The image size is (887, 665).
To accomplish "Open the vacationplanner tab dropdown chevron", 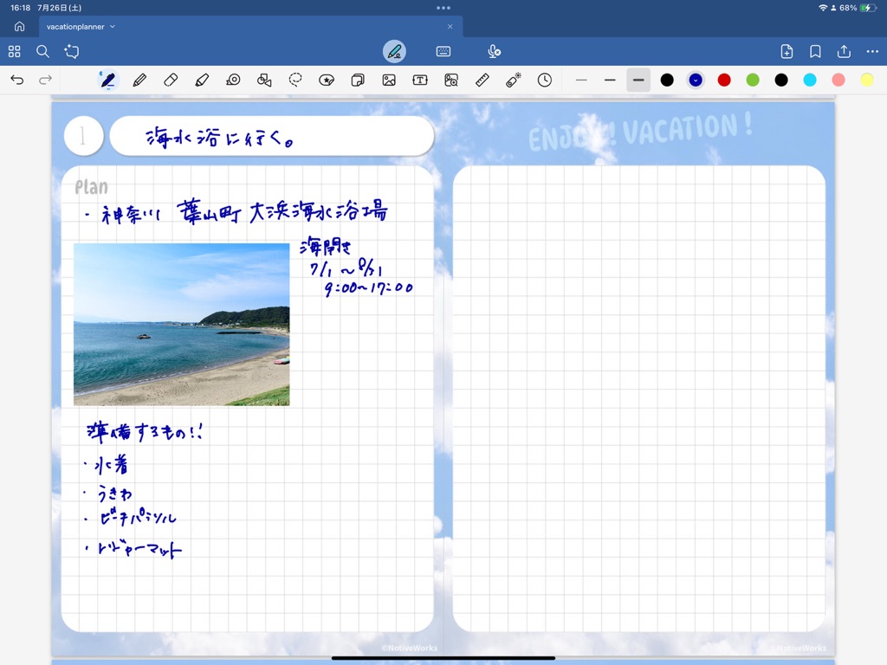I will pos(113,27).
